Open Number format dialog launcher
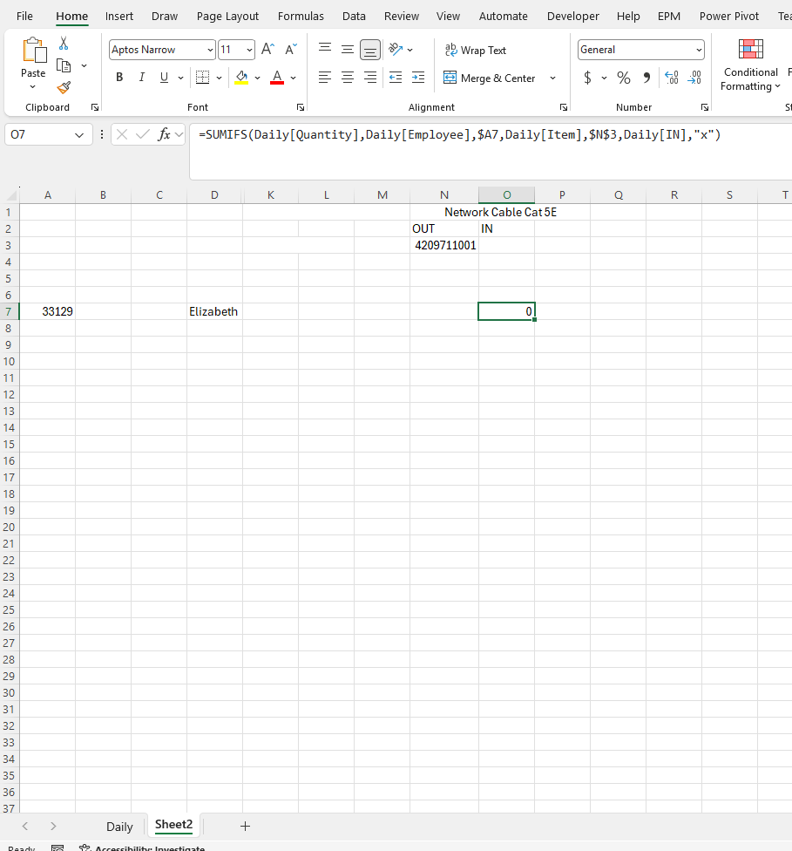Image resolution: width=792 pixels, height=851 pixels. coord(705,107)
